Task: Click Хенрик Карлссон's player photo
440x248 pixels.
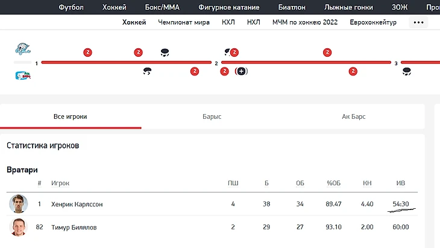Action: click(19, 204)
